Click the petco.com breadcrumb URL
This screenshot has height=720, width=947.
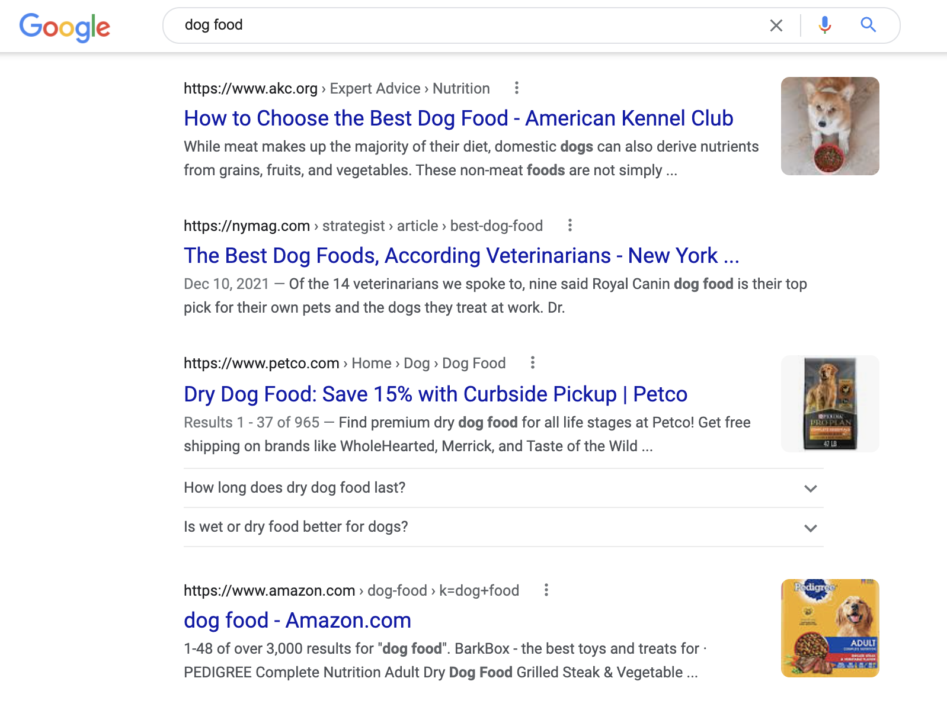tap(344, 363)
